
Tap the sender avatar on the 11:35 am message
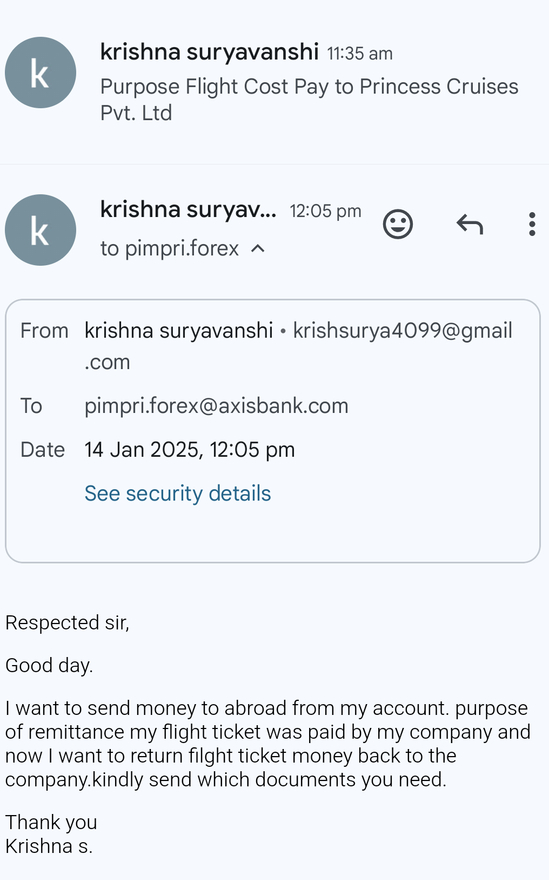click(x=41, y=73)
